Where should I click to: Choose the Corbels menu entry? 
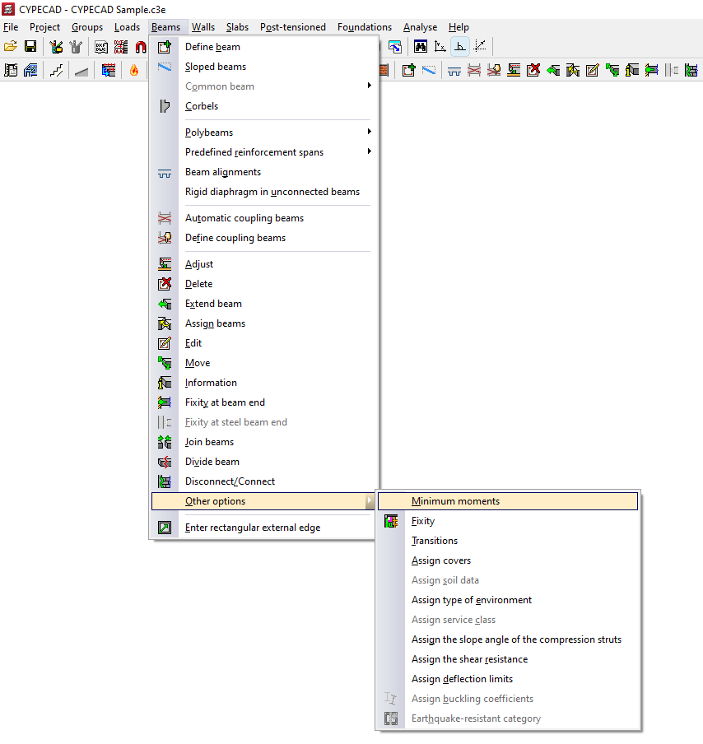(x=264, y=106)
